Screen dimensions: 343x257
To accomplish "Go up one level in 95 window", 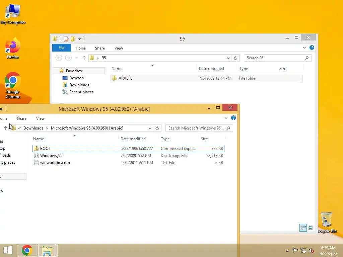I will (x=84, y=58).
